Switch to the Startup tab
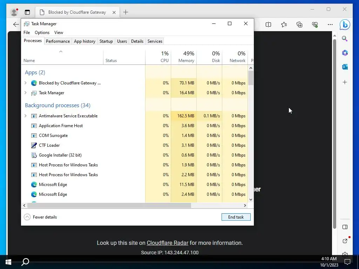359x269 pixels. point(106,41)
